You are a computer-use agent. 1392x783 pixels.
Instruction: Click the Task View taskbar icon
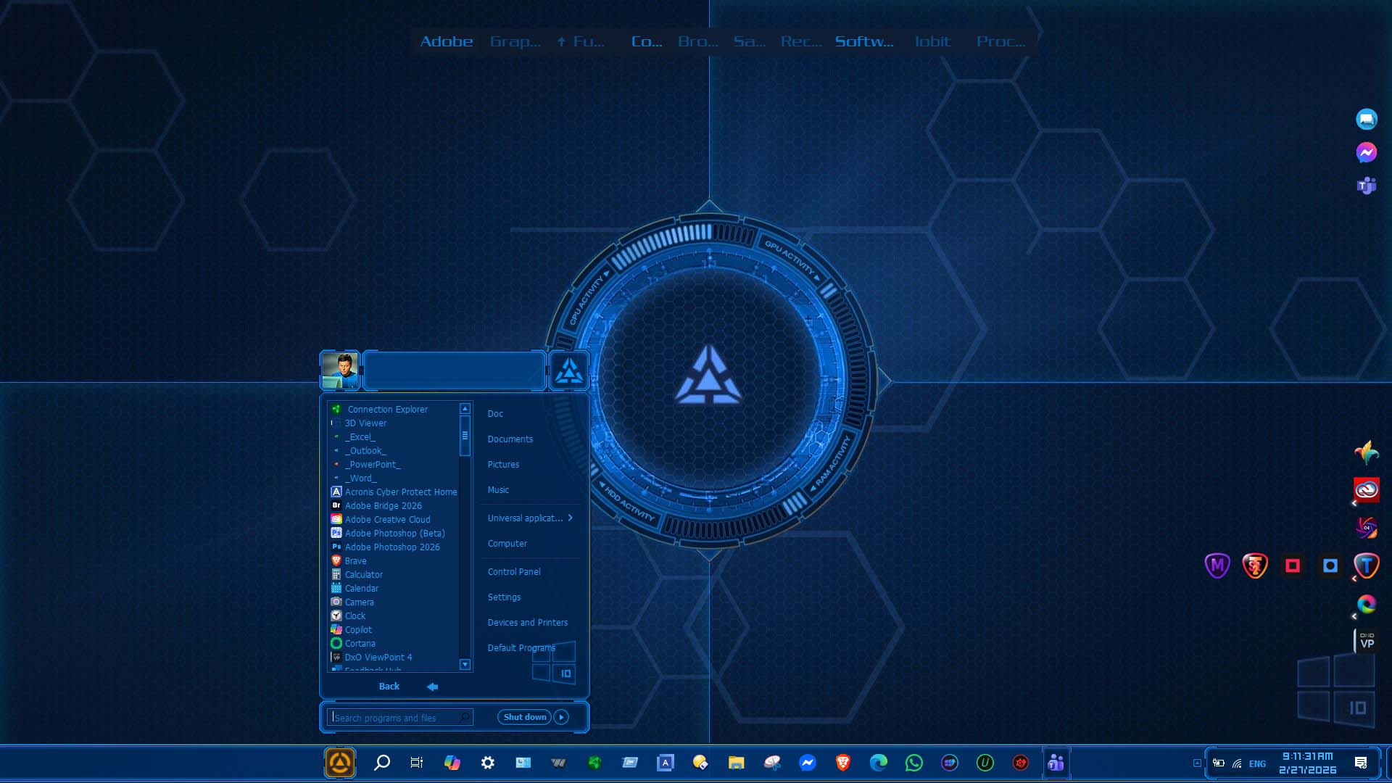click(416, 763)
